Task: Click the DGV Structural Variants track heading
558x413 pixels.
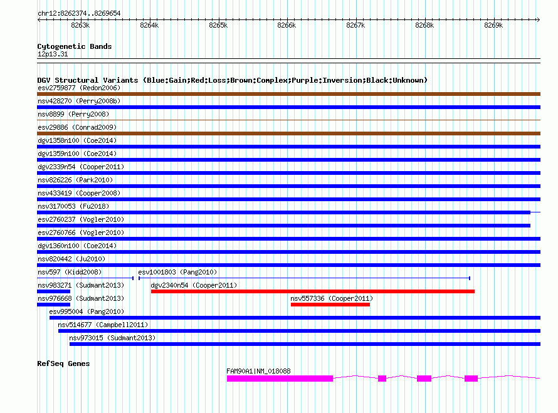Action: click(x=232, y=80)
